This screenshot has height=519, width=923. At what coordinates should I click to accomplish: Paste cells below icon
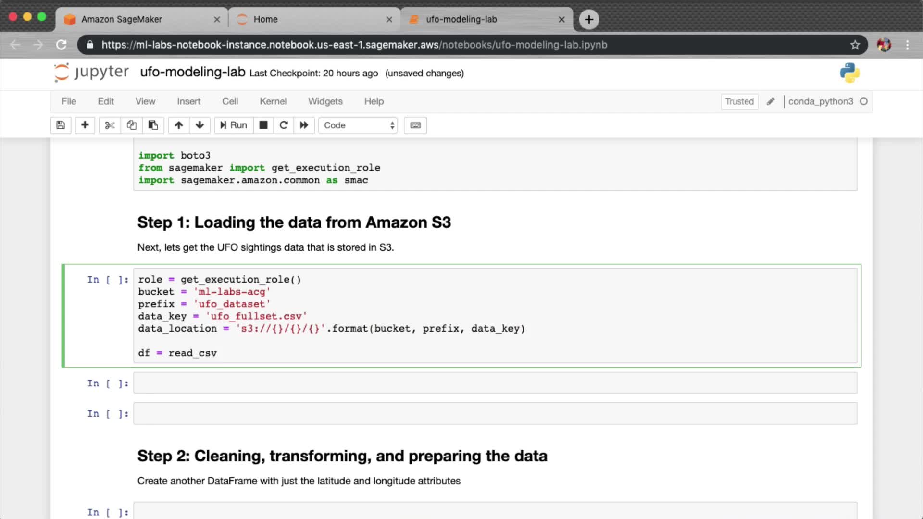coord(153,125)
